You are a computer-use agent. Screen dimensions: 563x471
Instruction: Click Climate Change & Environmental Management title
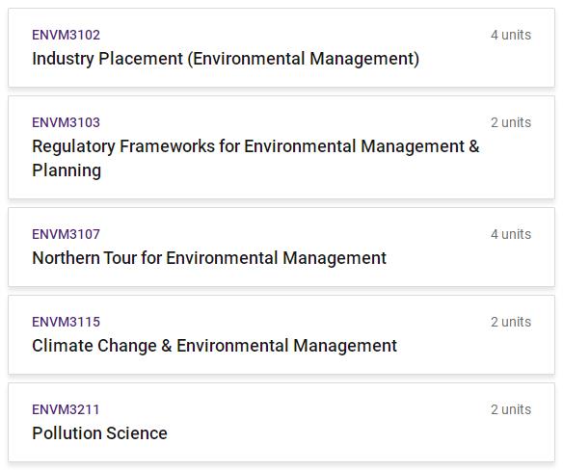214,346
